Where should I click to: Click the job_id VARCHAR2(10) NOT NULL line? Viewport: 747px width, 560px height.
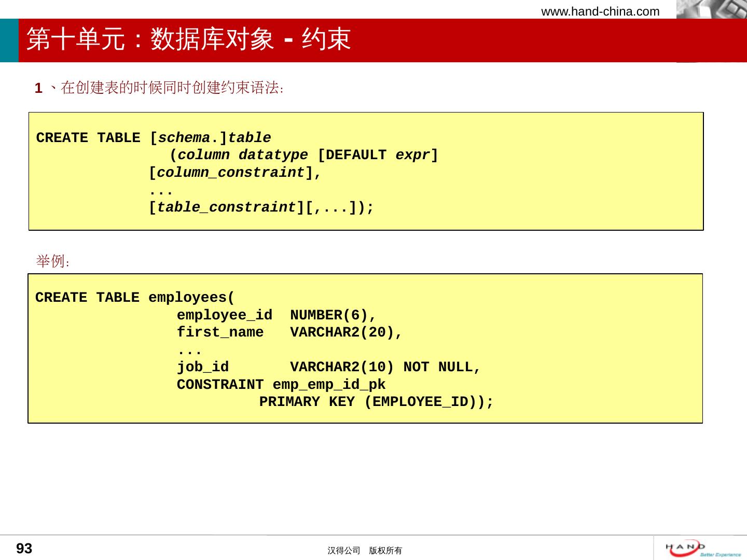point(329,367)
